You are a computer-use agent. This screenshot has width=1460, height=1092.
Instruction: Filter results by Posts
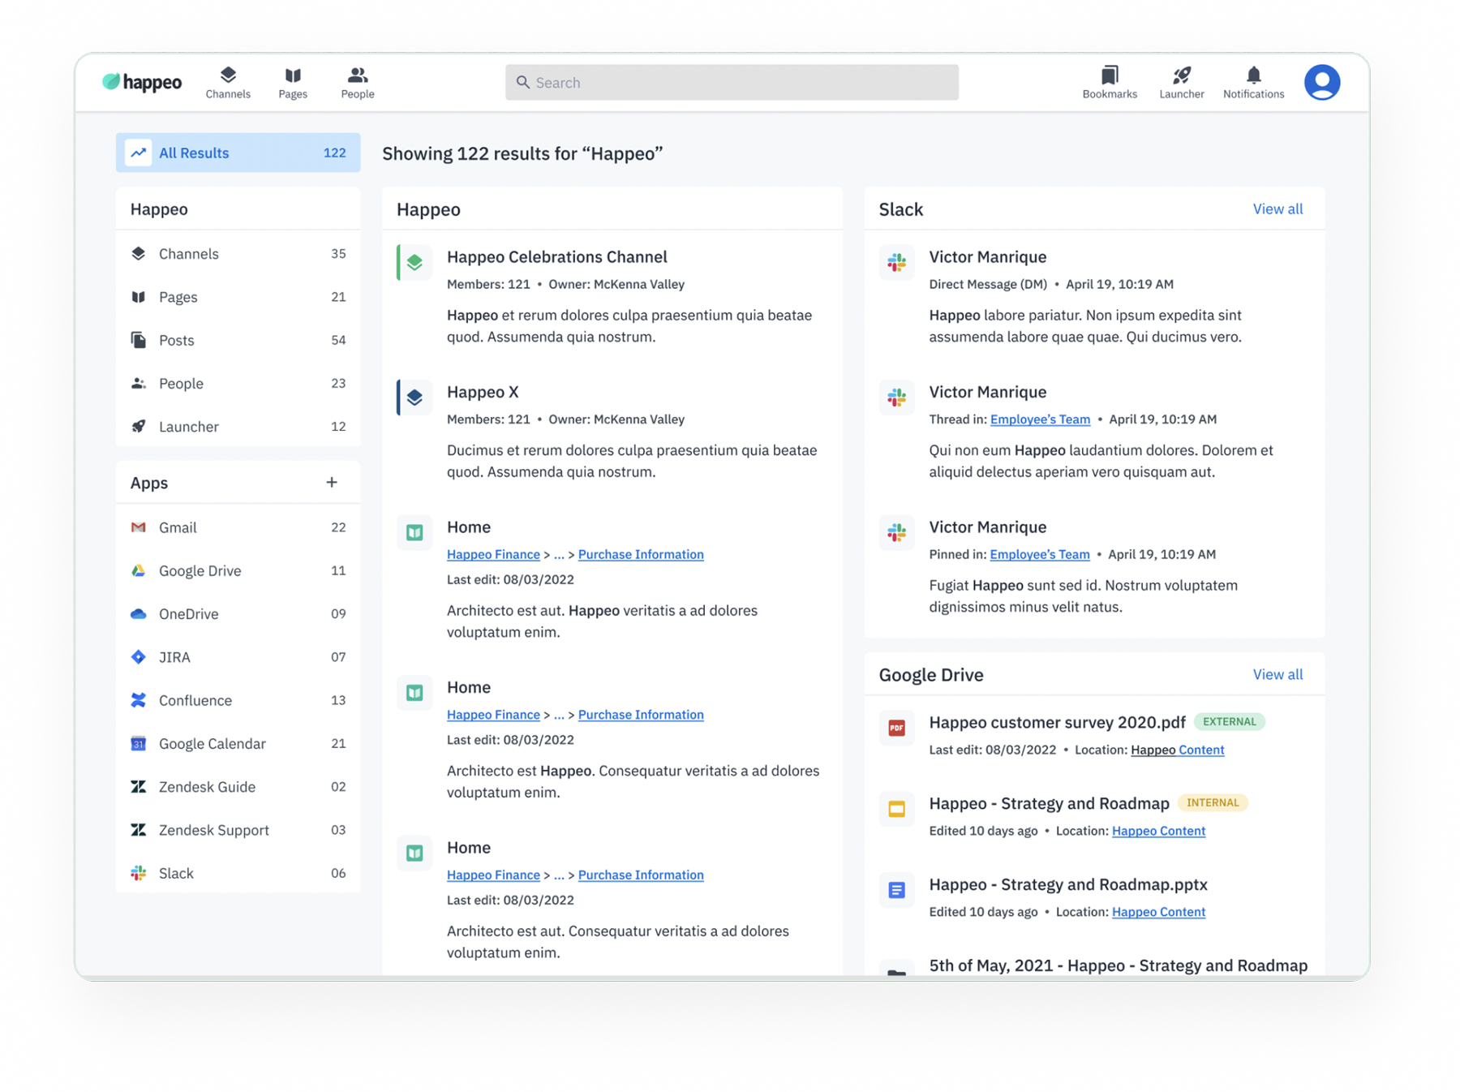238,340
